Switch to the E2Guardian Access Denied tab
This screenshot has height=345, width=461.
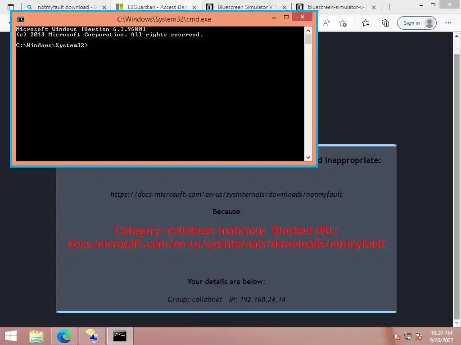click(156, 7)
